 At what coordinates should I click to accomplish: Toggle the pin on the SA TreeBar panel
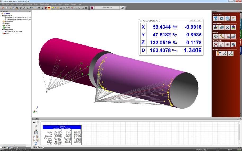28,11
